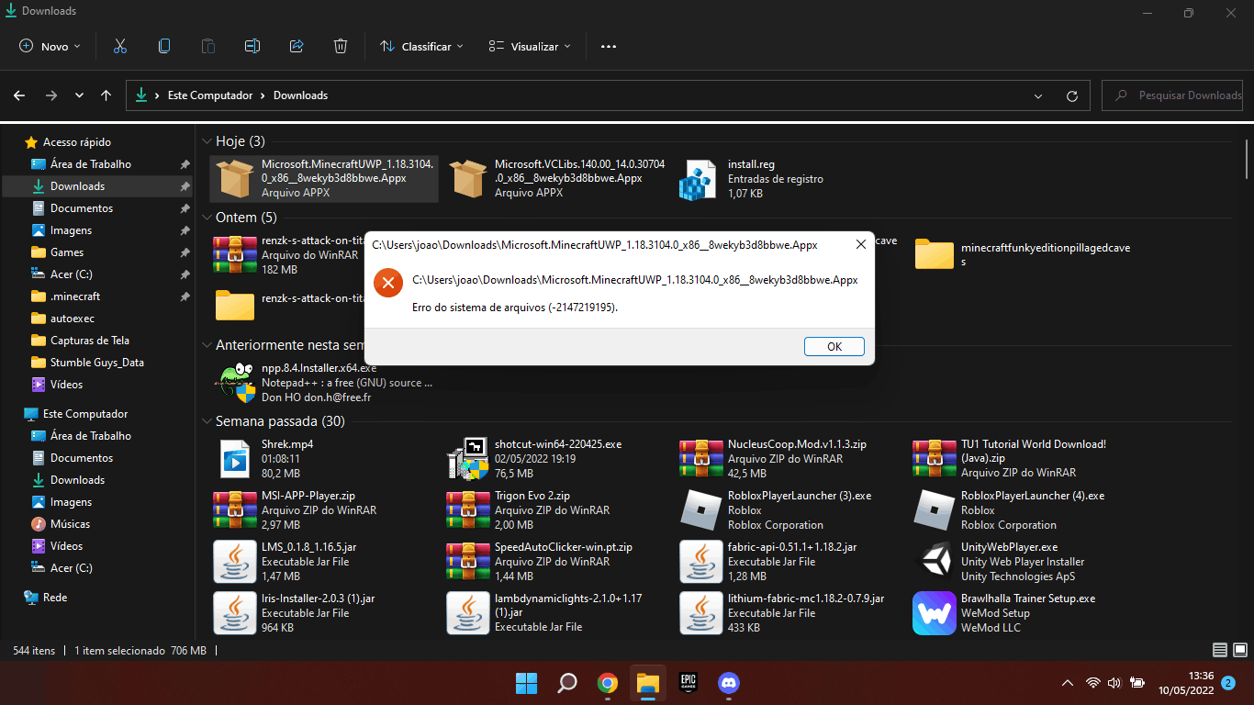The width and height of the screenshot is (1254, 705).
Task: Collapse the Ontem (5) group
Action: (207, 218)
